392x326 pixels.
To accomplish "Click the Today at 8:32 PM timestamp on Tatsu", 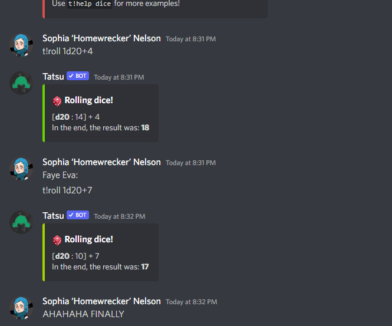I will pos(120,216).
